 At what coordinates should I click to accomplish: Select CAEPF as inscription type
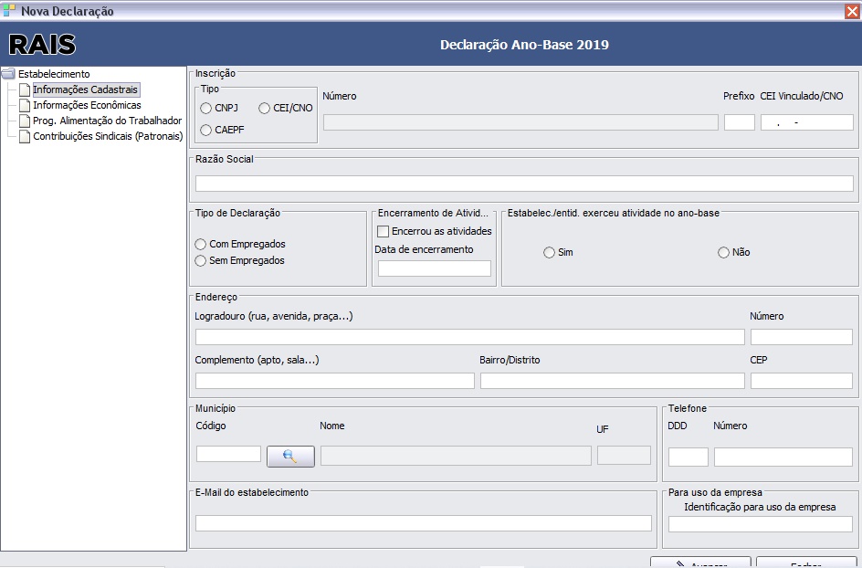(x=205, y=128)
